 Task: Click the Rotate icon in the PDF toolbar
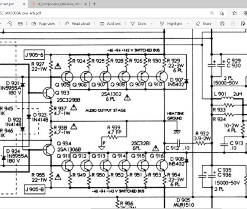(x=10, y=24)
